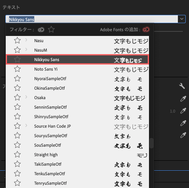Click the Nikkyou Sans font name field
The height and width of the screenshot is (188, 189).
[92, 19]
